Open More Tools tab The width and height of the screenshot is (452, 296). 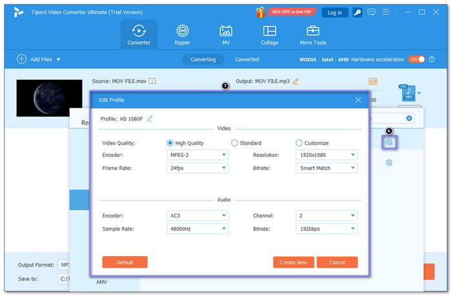[313, 35]
